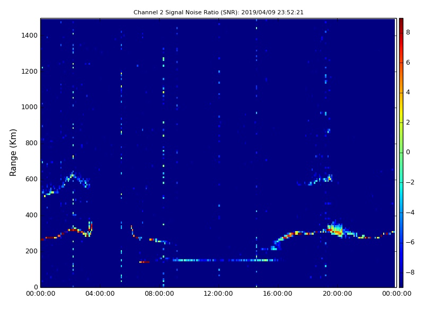The height and width of the screenshot is (318, 424).
Task: Click the y-axis tick label 1400
Action: click(x=30, y=36)
